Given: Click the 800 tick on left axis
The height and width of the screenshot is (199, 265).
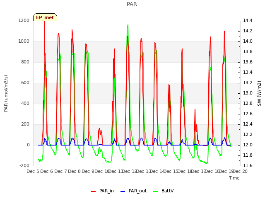Looking at the screenshot, I should [x=25, y=62].
